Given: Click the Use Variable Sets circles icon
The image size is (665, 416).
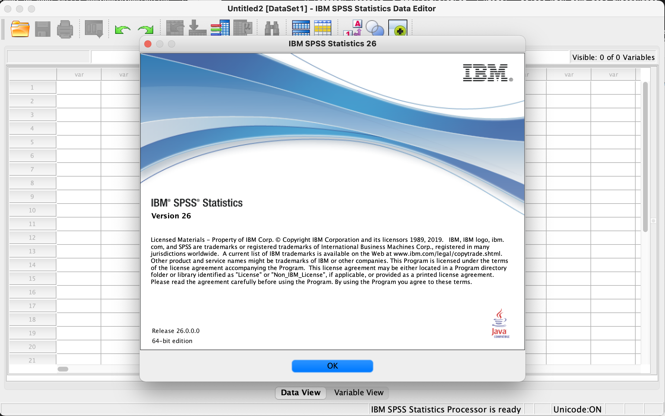Looking at the screenshot, I should coord(375,28).
